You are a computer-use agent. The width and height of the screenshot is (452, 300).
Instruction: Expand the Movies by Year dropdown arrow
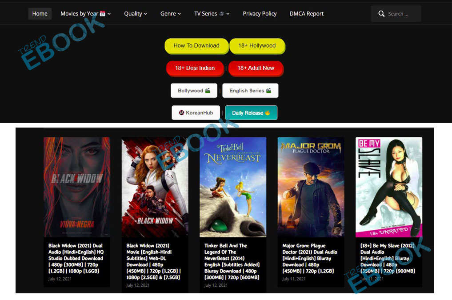109,14
